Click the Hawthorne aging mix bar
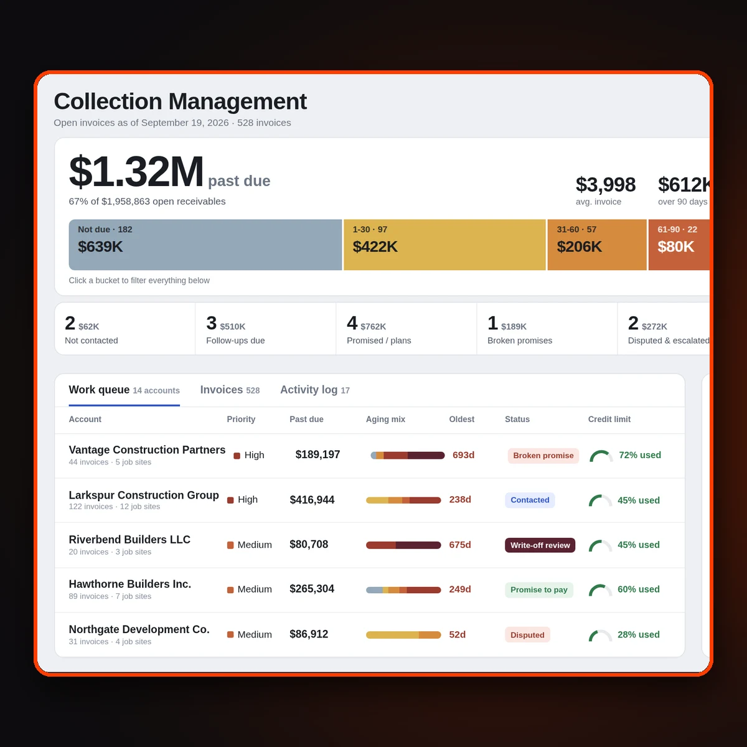Image resolution: width=747 pixels, height=747 pixels. click(x=403, y=590)
